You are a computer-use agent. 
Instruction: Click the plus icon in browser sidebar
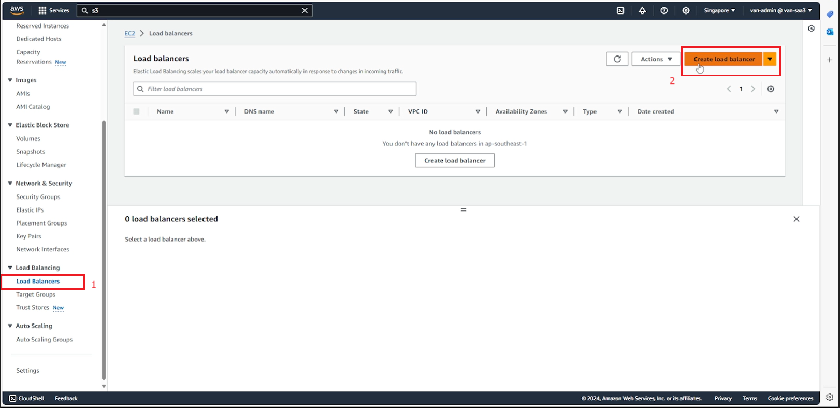(x=830, y=60)
